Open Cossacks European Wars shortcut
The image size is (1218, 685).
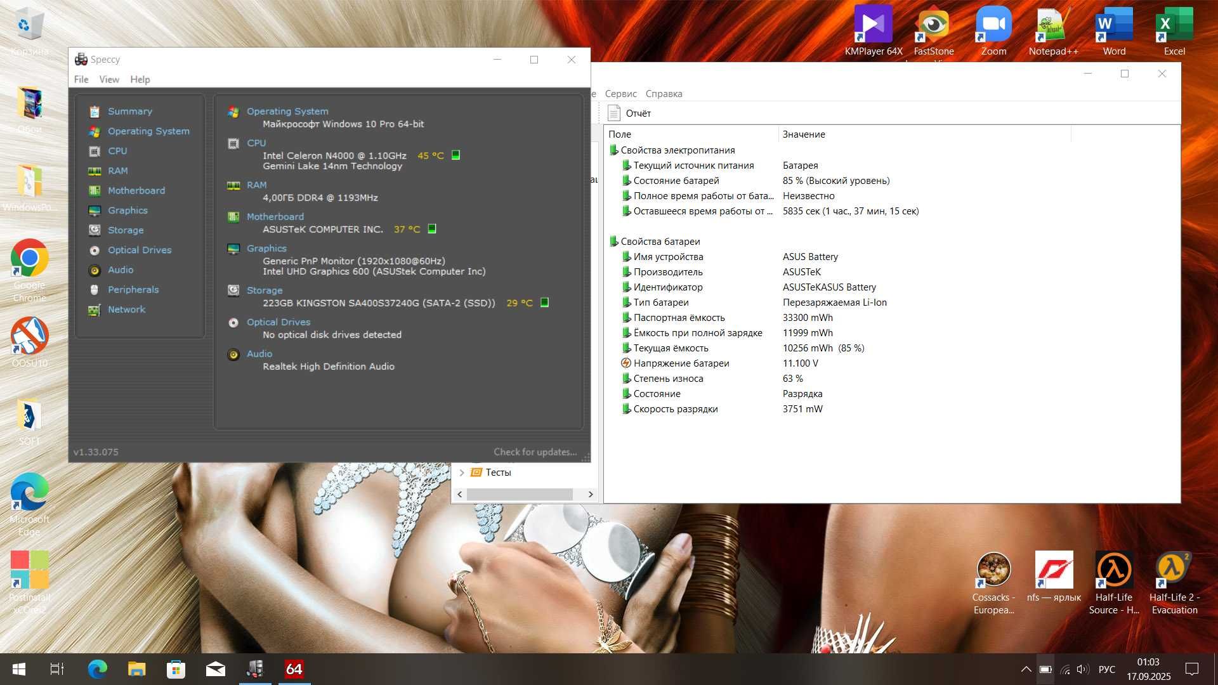993,583
